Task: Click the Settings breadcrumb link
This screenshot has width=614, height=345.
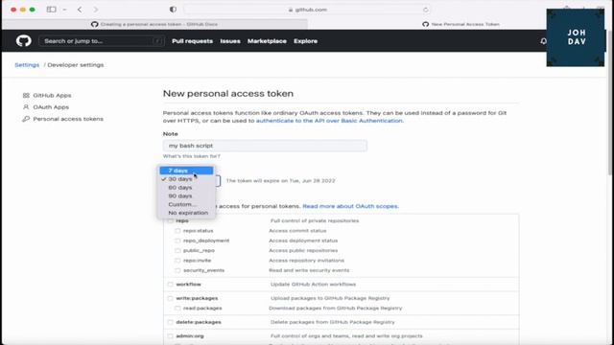Action: tap(27, 65)
